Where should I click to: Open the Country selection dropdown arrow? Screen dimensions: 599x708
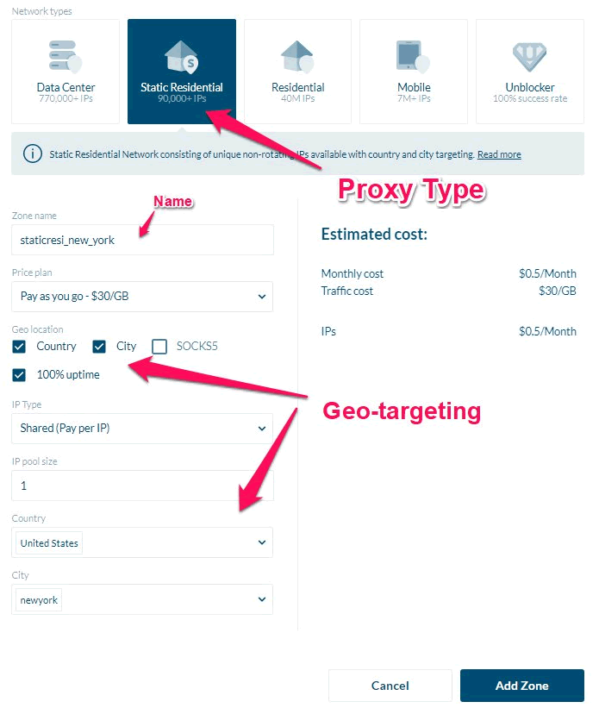click(262, 542)
